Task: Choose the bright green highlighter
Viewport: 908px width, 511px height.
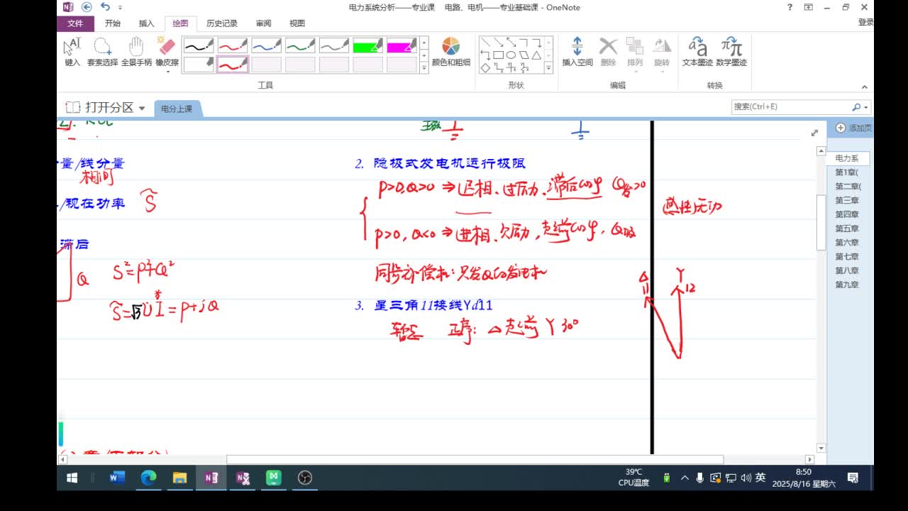Action: click(x=368, y=46)
